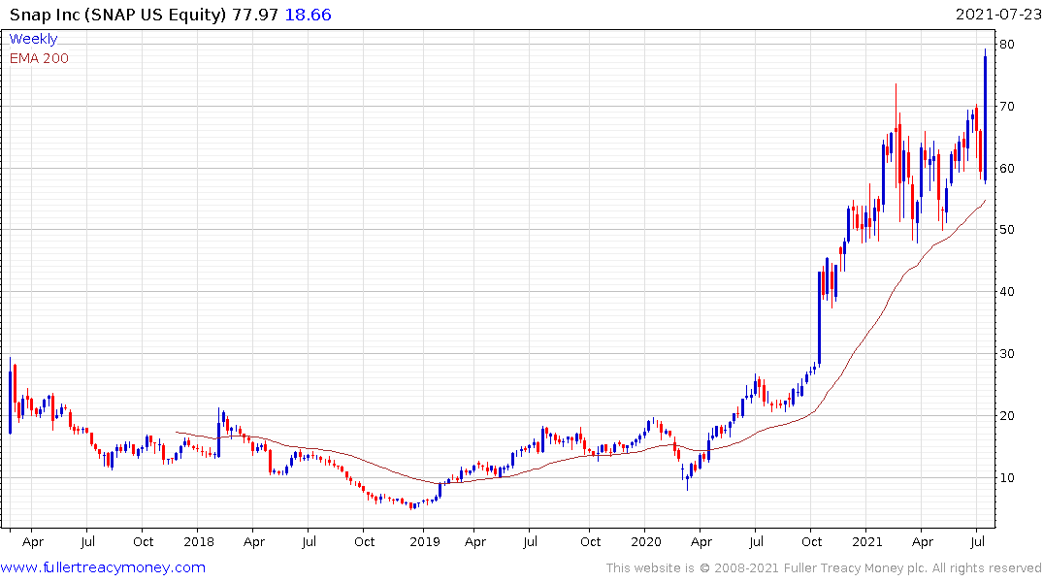The height and width of the screenshot is (582, 1043).
Task: Click the 30 price axis label
Action: click(x=1006, y=354)
